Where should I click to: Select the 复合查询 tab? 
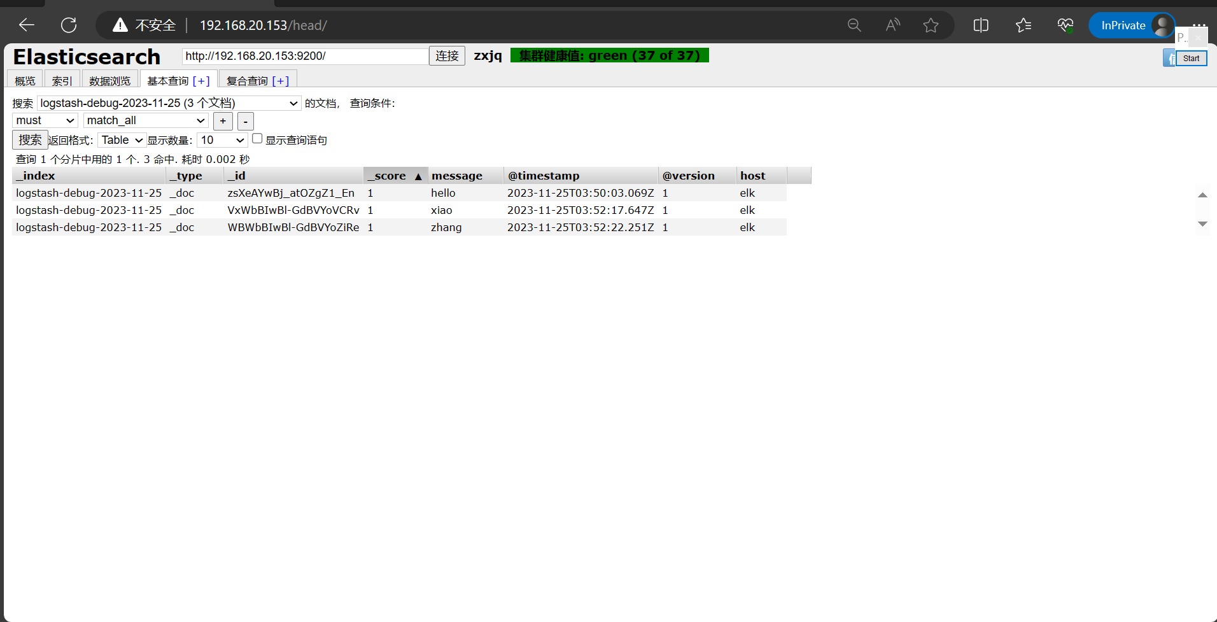[x=247, y=81]
